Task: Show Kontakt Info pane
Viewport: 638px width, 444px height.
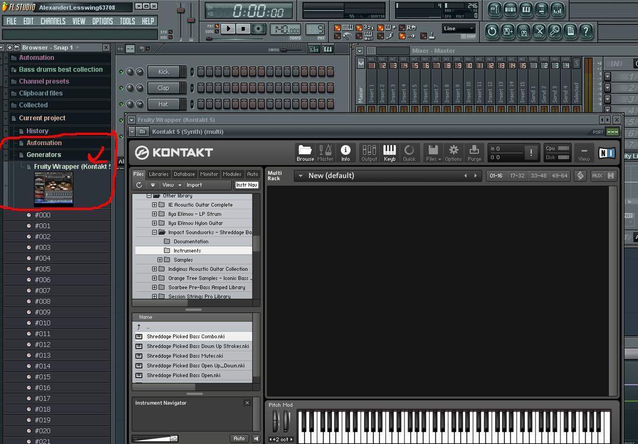Action: pos(346,153)
